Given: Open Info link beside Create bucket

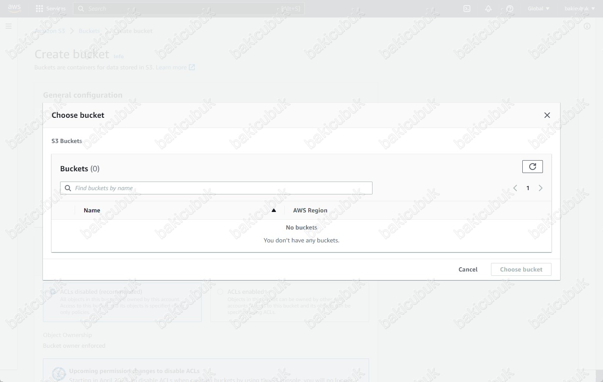Looking at the screenshot, I should (x=118, y=57).
